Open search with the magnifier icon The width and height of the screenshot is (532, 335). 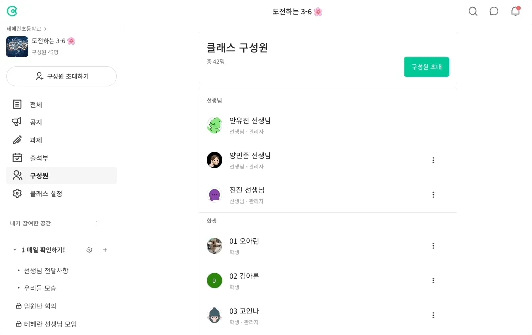(473, 11)
